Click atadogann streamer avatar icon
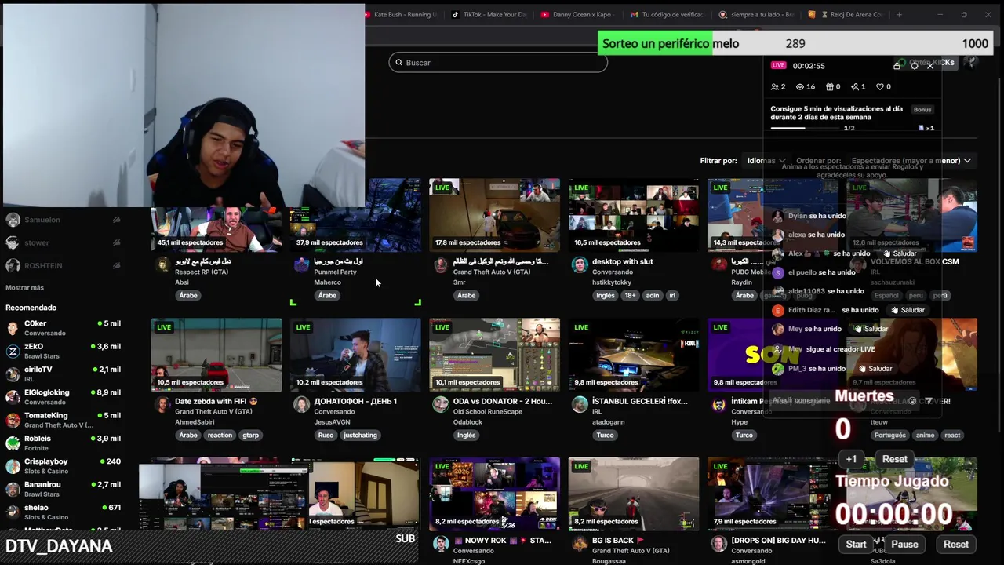This screenshot has height=565, width=1004. (580, 404)
